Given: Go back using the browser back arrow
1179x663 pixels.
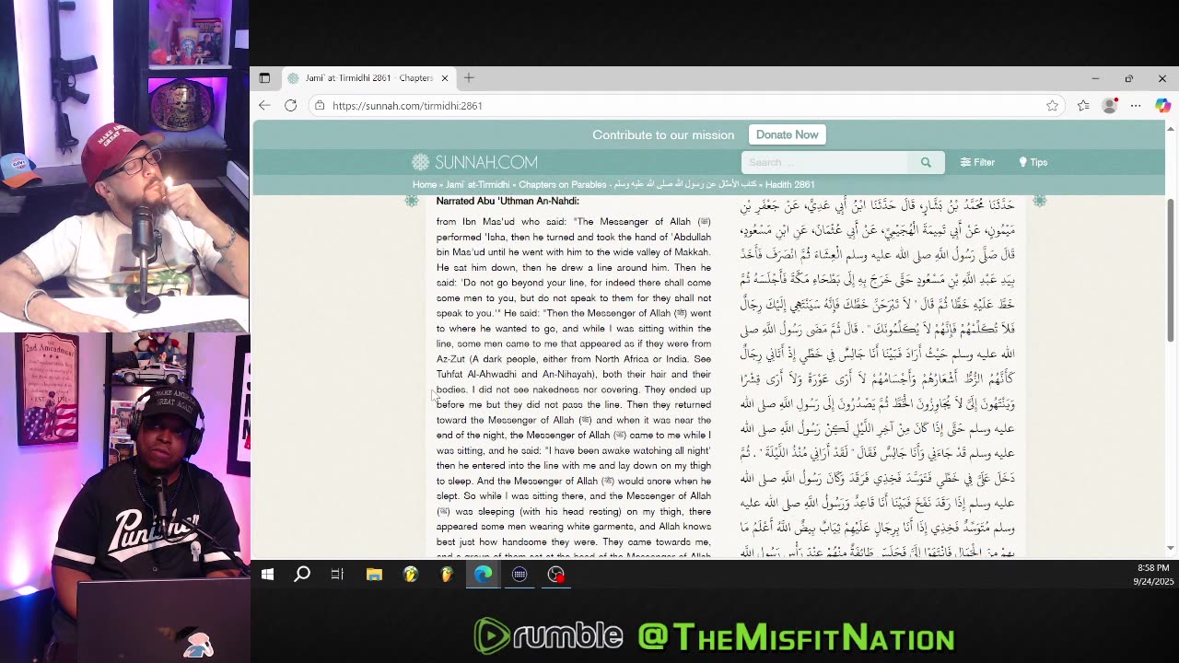Looking at the screenshot, I should (x=264, y=106).
